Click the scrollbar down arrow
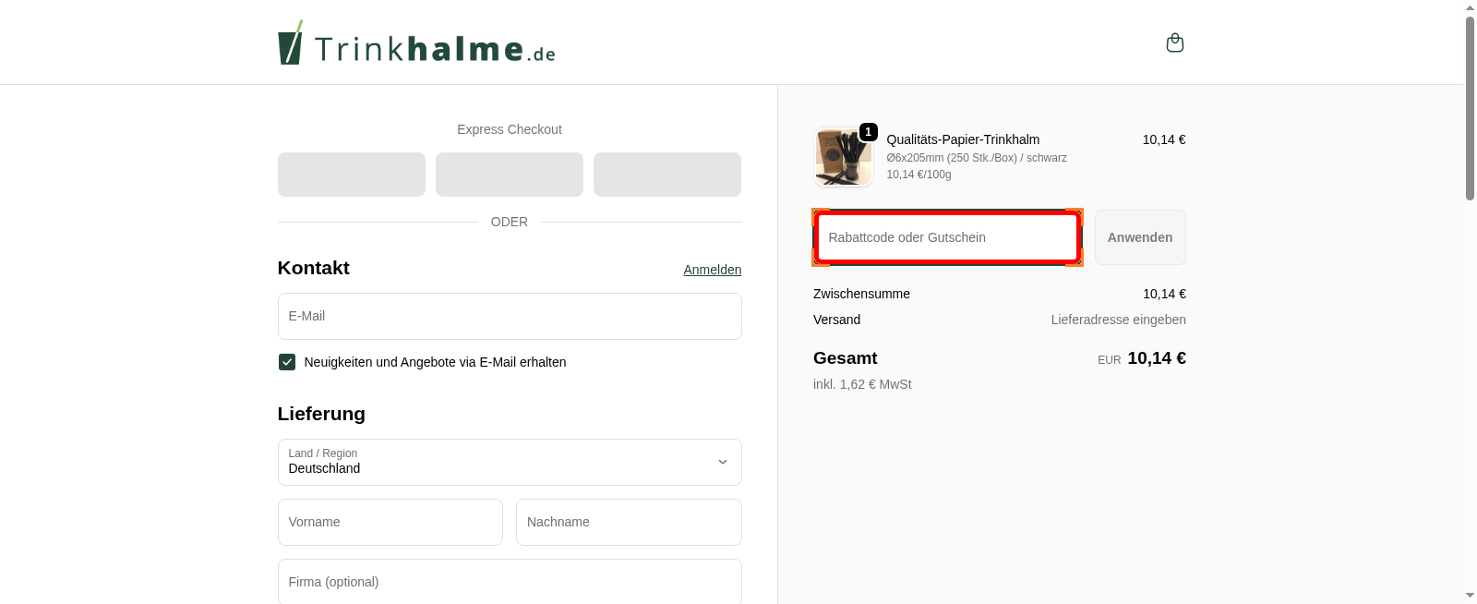The image size is (1477, 604). [x=1470, y=596]
